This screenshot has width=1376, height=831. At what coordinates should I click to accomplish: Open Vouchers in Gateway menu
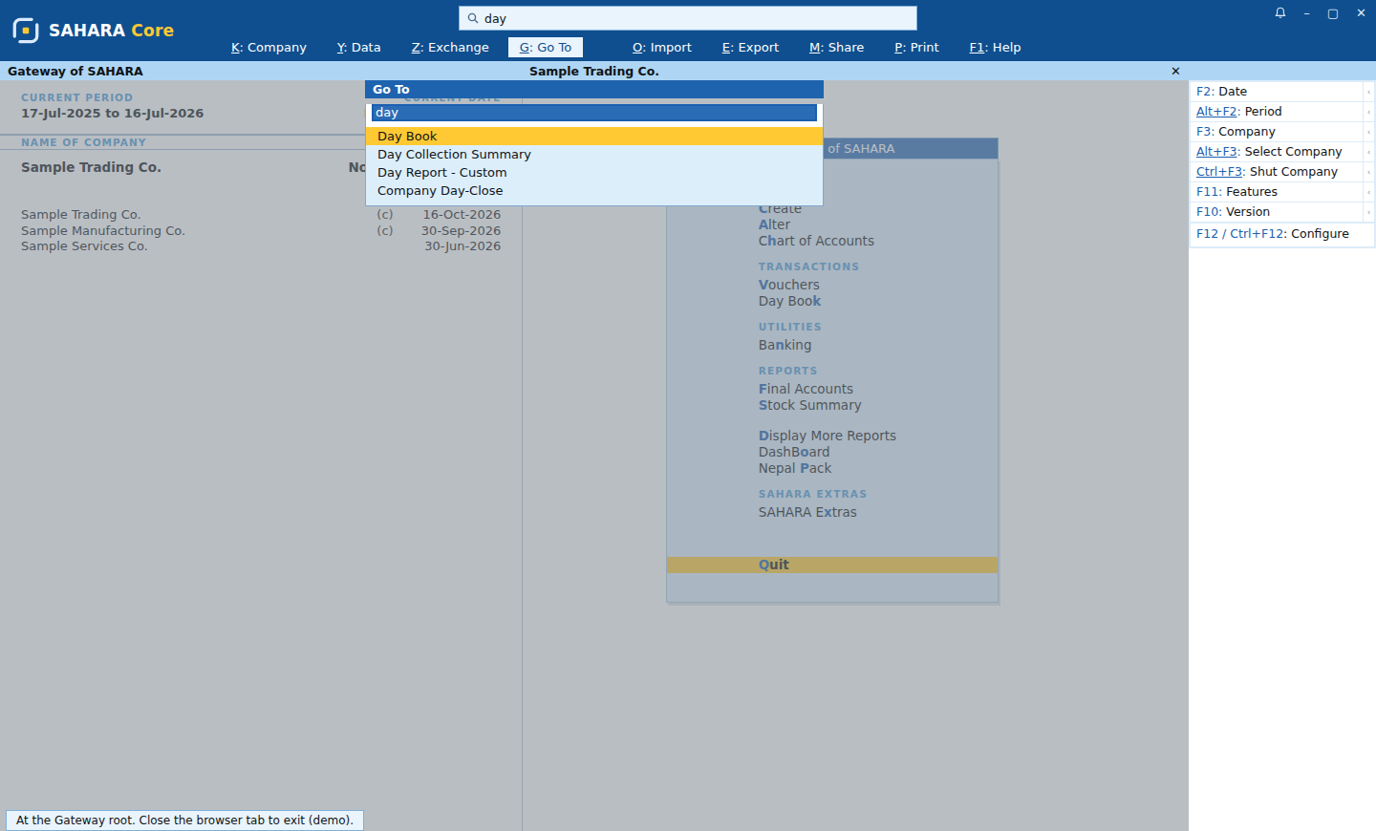789,285
